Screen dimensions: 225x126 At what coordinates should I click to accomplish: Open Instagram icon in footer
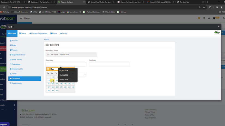tap(125, 124)
